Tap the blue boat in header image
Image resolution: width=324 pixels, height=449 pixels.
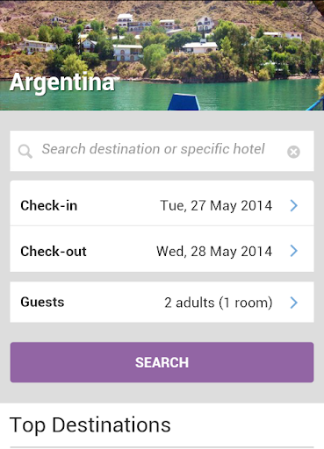(x=184, y=102)
